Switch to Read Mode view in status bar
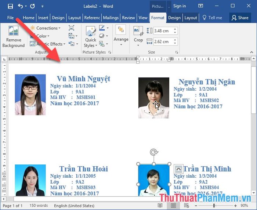This screenshot has width=257, height=210. point(161,206)
